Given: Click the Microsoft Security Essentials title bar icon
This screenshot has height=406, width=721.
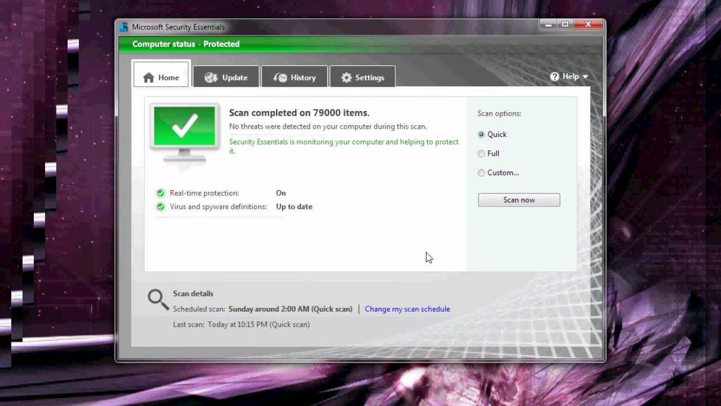Looking at the screenshot, I should click(x=124, y=27).
